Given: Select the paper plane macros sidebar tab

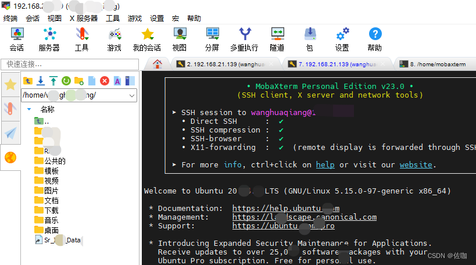Looking at the screenshot, I should point(10,133).
